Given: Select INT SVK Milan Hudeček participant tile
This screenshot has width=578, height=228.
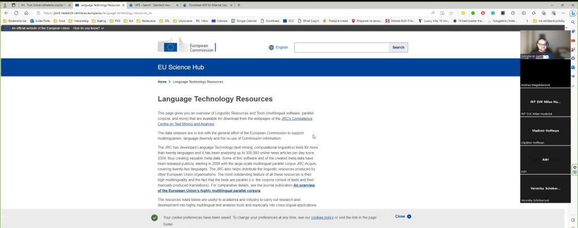Looking at the screenshot, I should 545,102.
